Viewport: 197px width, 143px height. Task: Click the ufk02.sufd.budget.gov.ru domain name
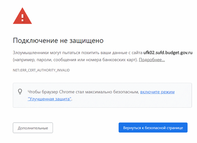168,53
